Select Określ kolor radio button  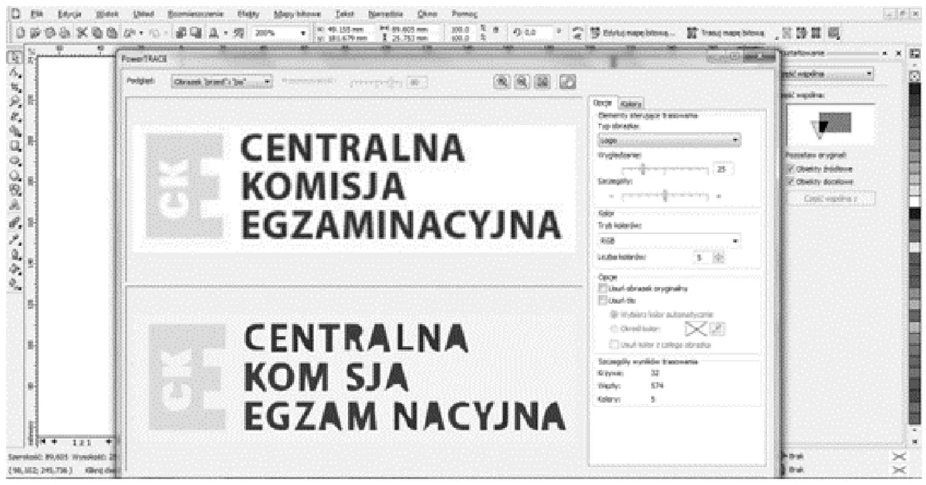614,330
